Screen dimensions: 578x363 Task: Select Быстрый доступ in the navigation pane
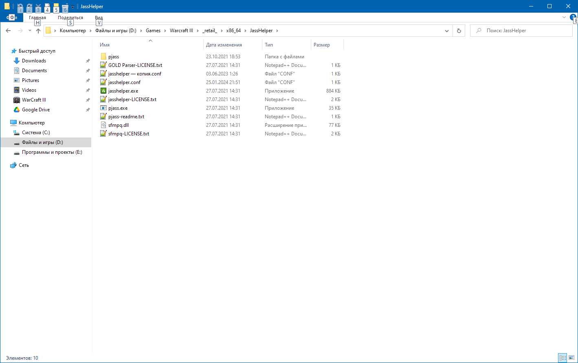tap(37, 51)
